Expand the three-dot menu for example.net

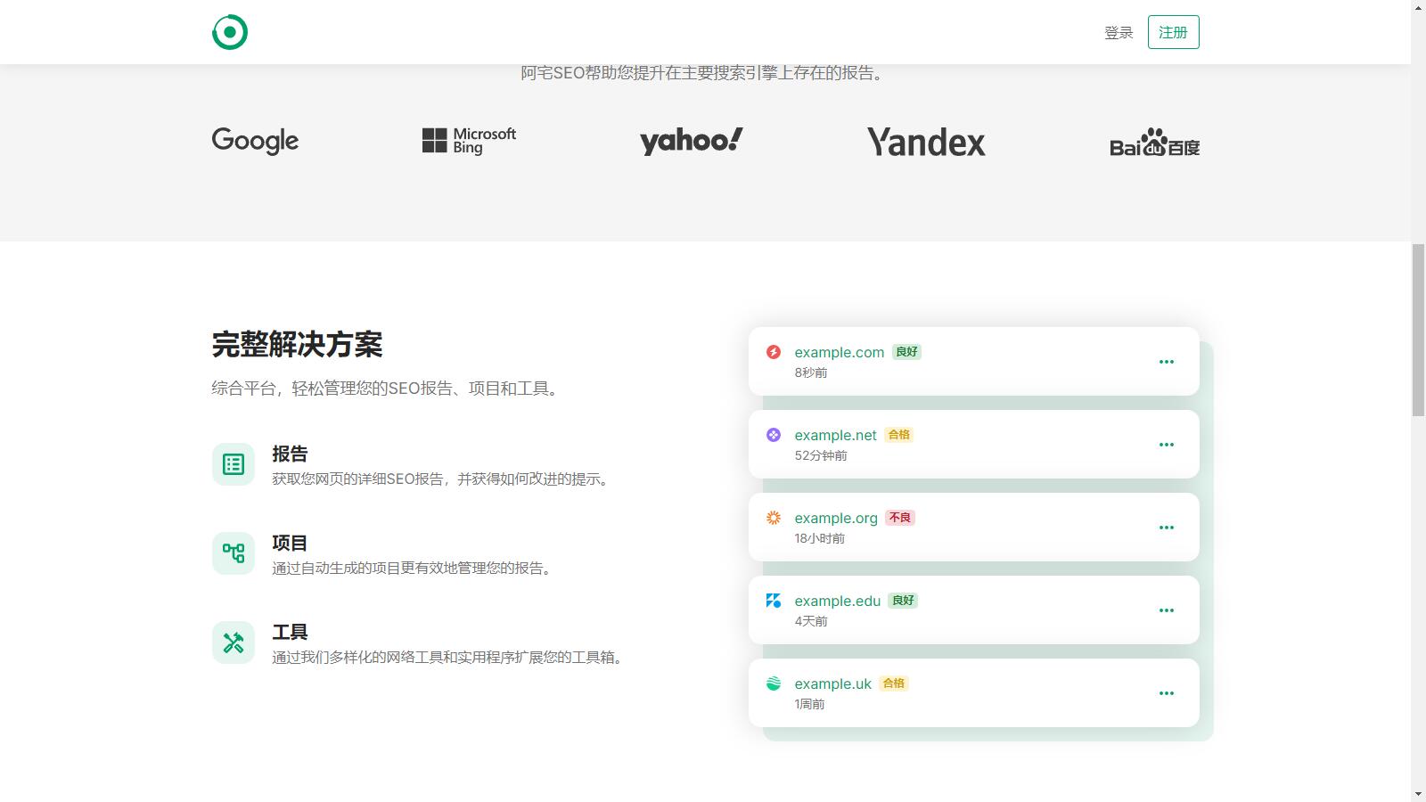tap(1166, 445)
